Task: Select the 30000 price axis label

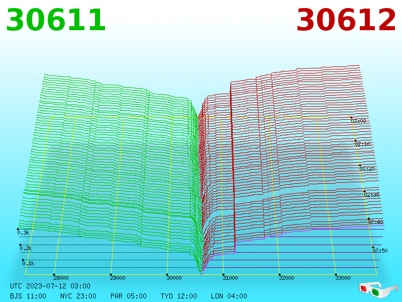Action: click(x=174, y=278)
